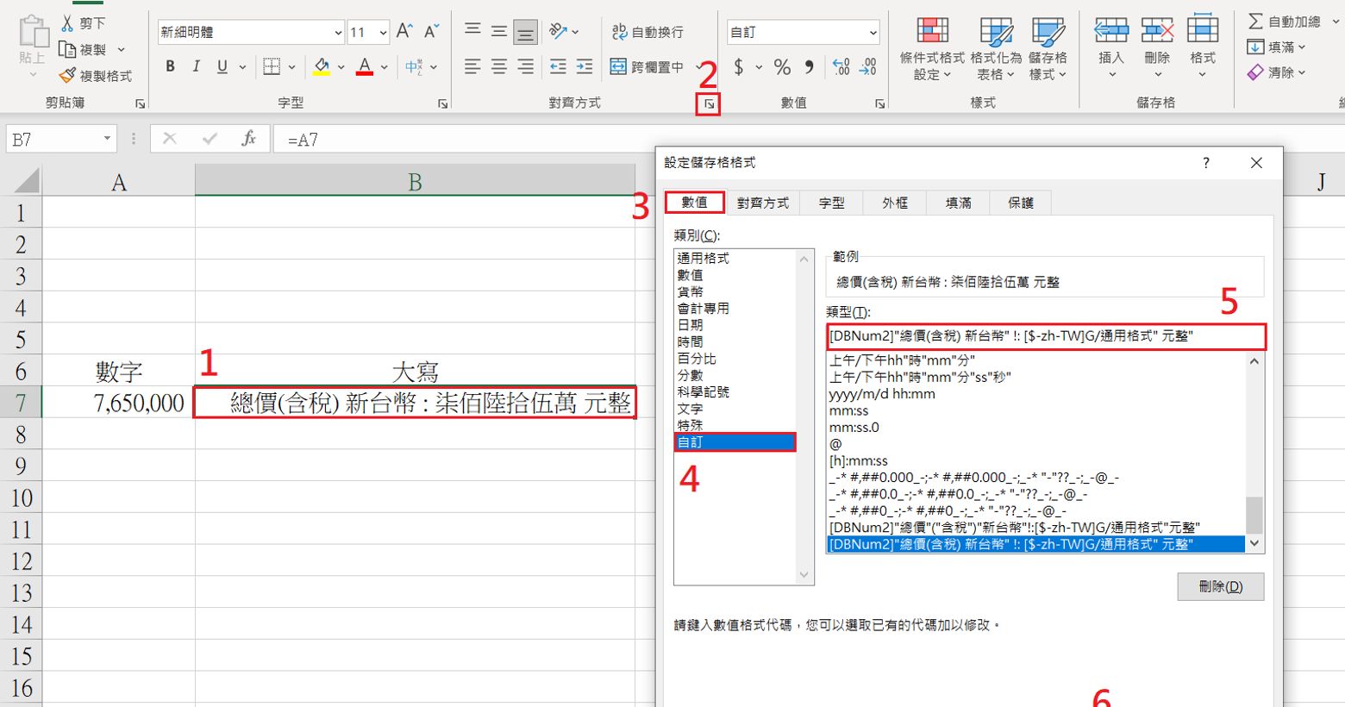Screen dimensions: 1345x707
Task: Open the Name Box dropdown arrow
Action: click(107, 139)
